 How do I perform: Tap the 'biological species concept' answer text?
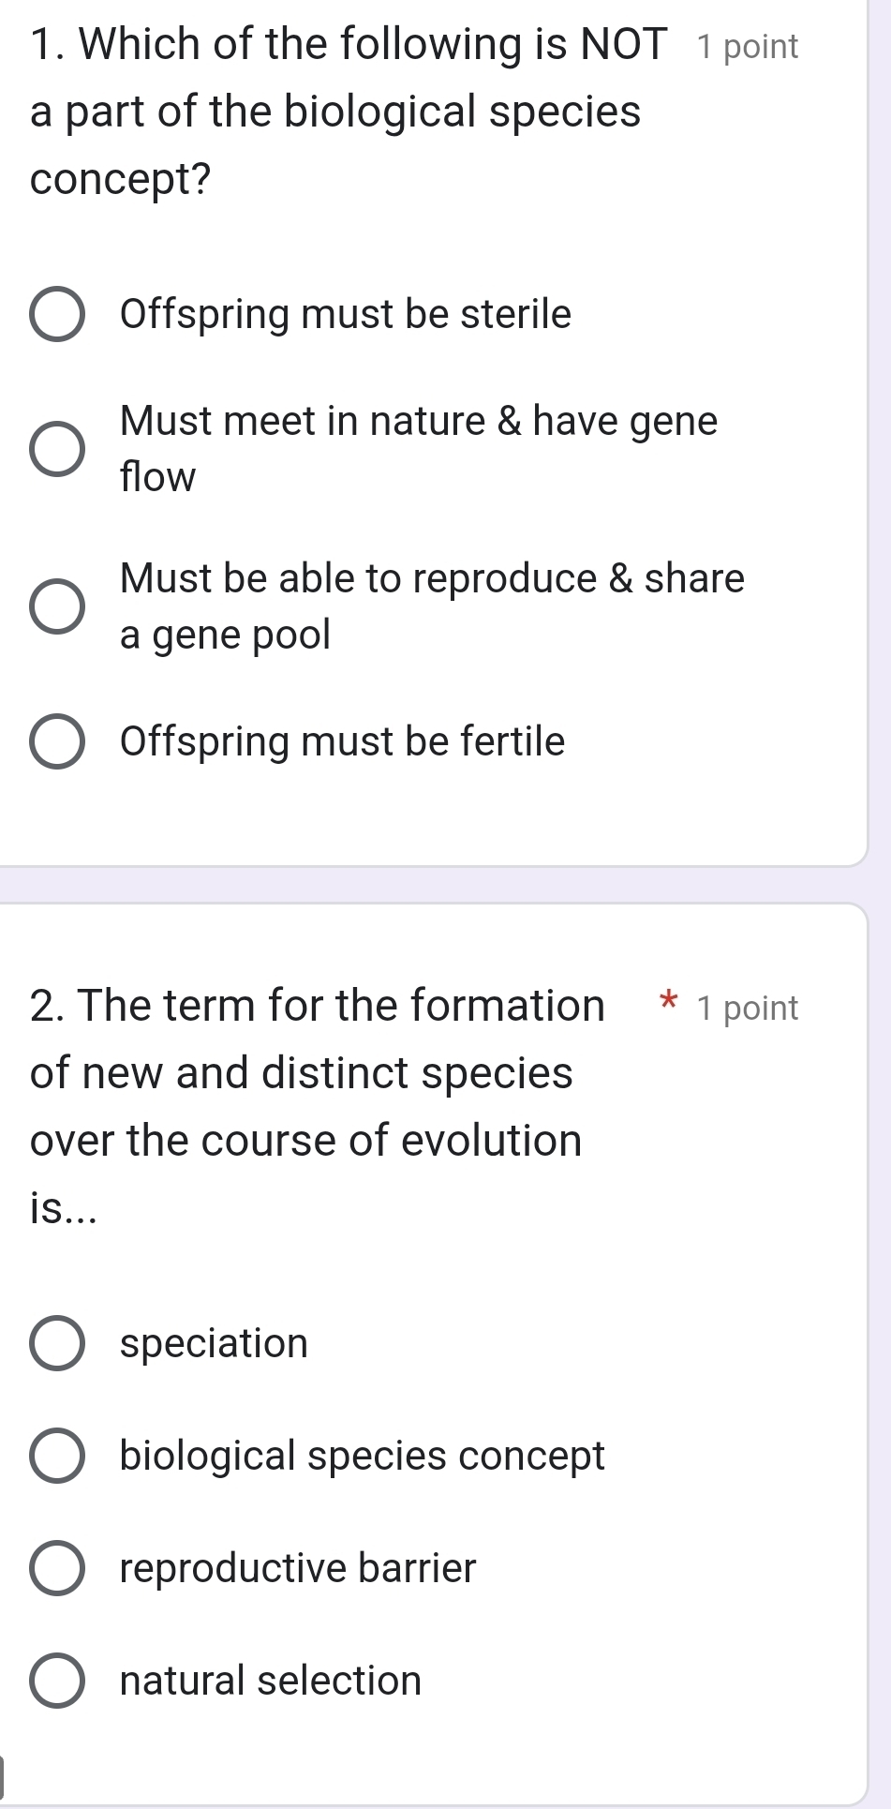click(362, 1456)
